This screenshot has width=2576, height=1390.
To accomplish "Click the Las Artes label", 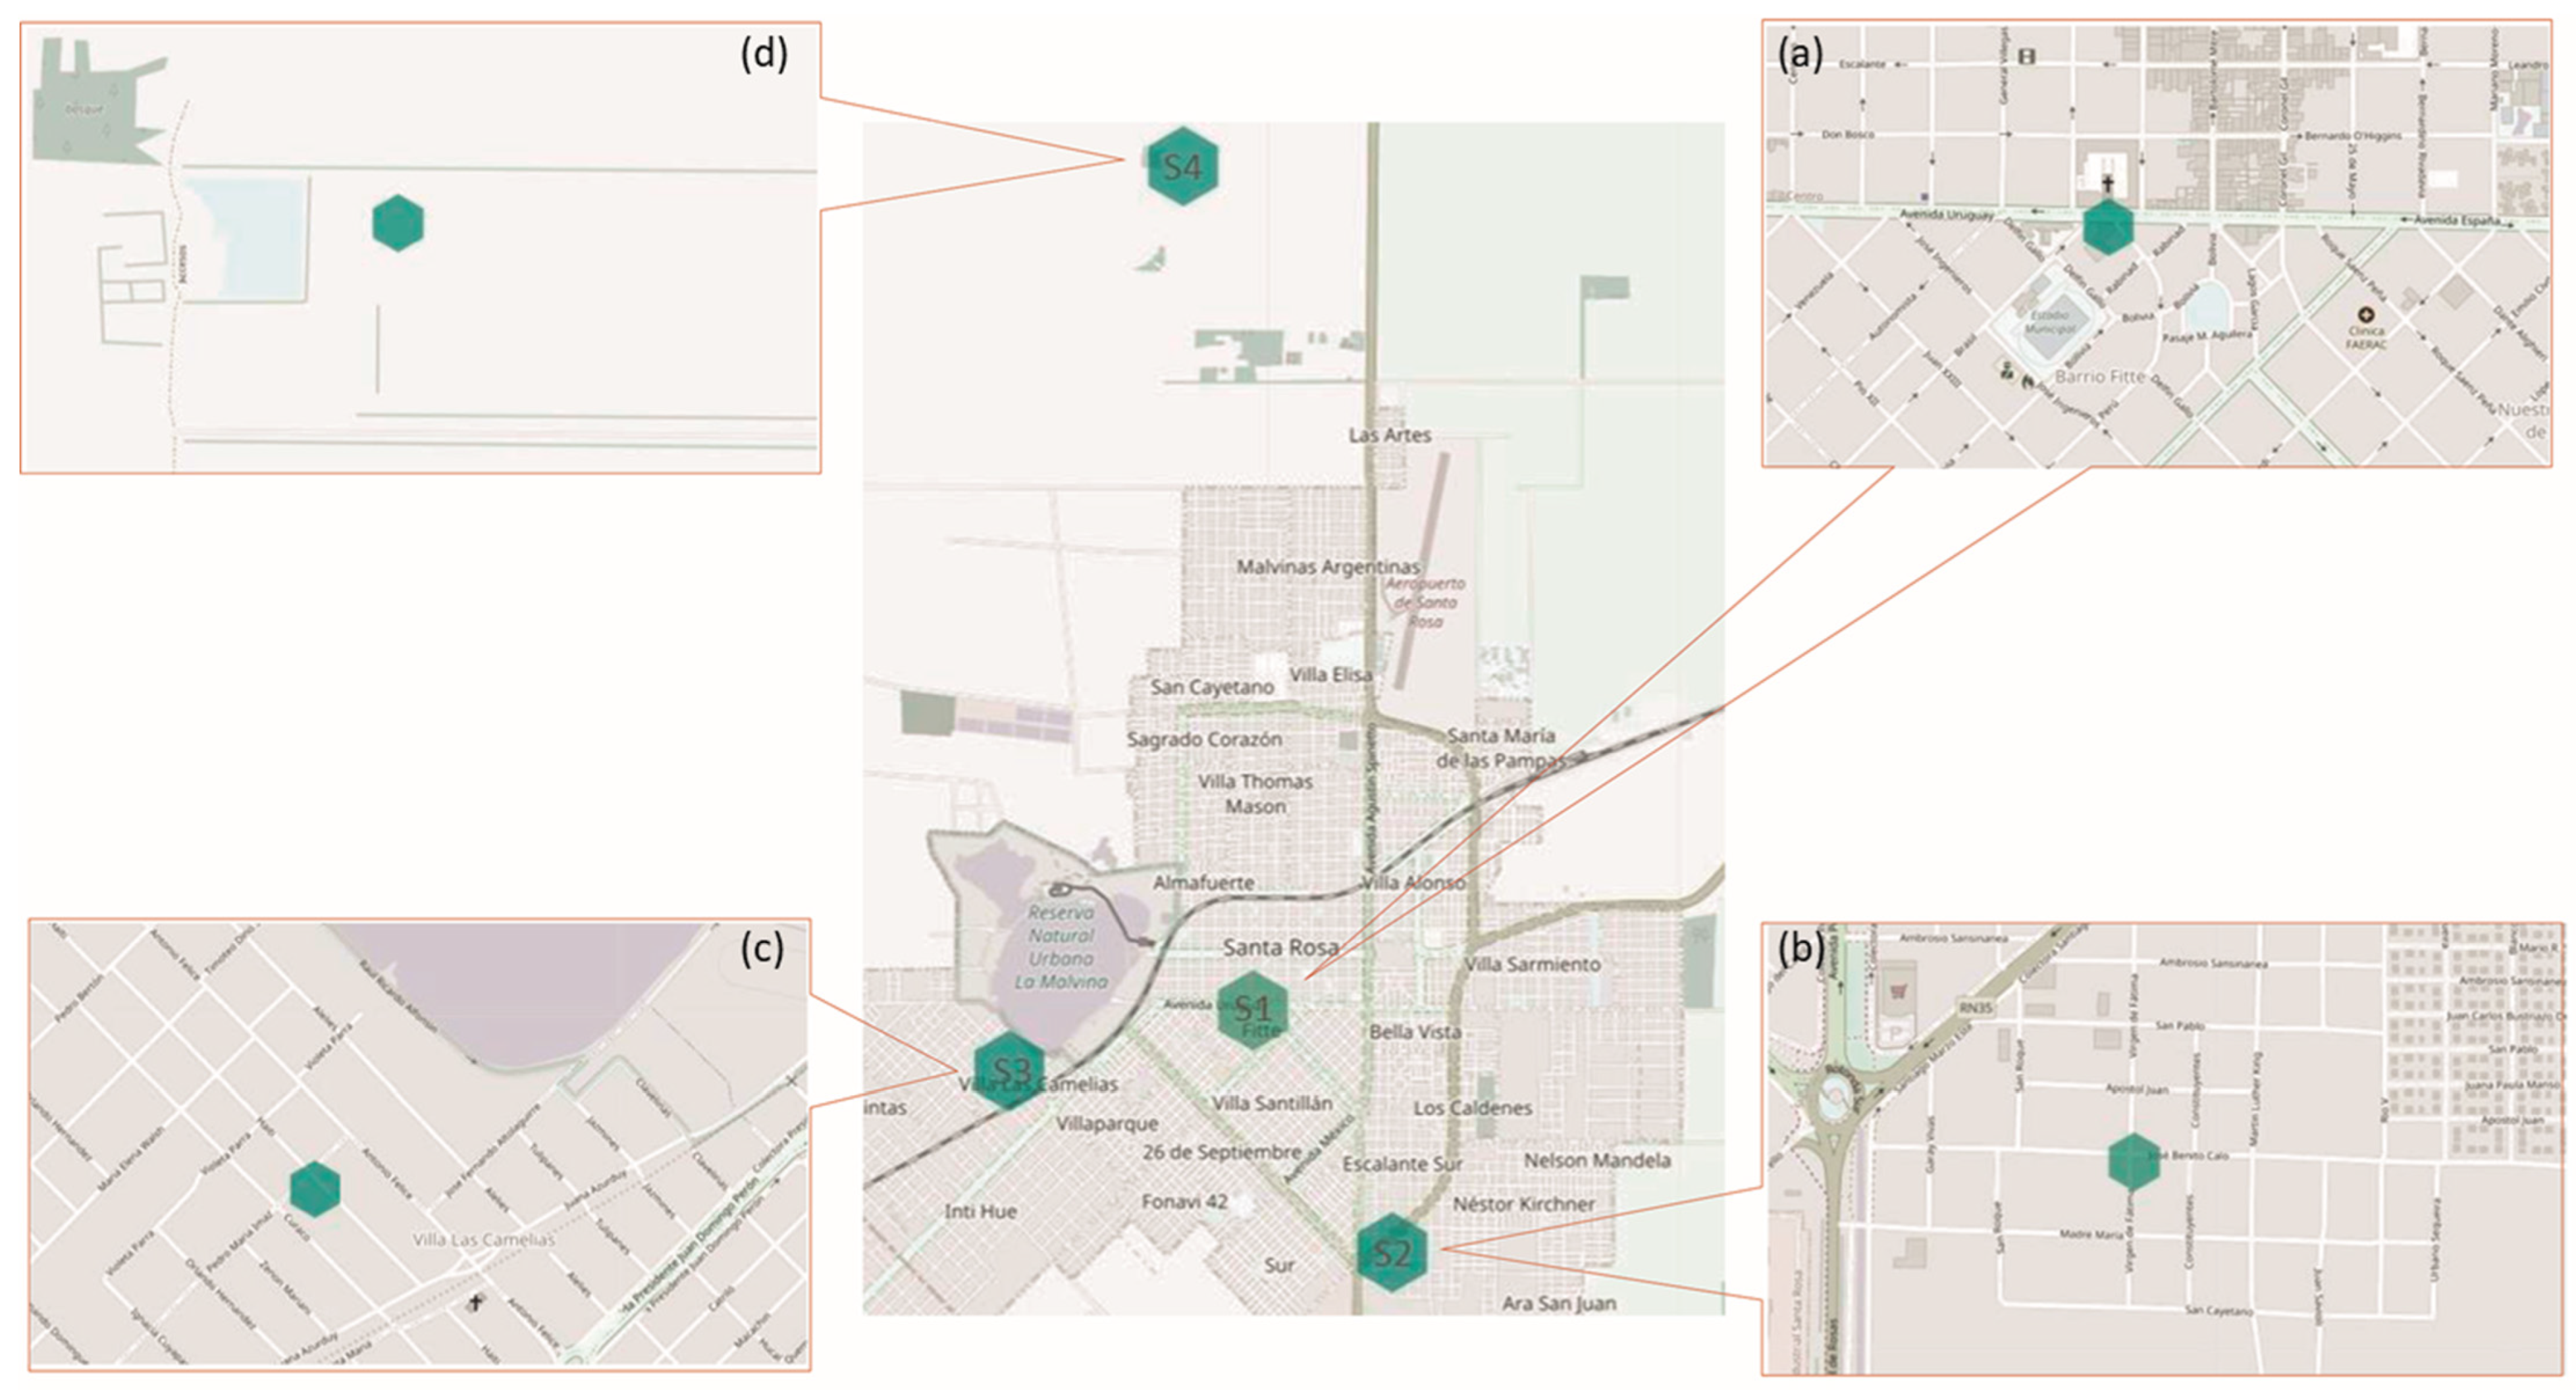I will (x=1389, y=435).
